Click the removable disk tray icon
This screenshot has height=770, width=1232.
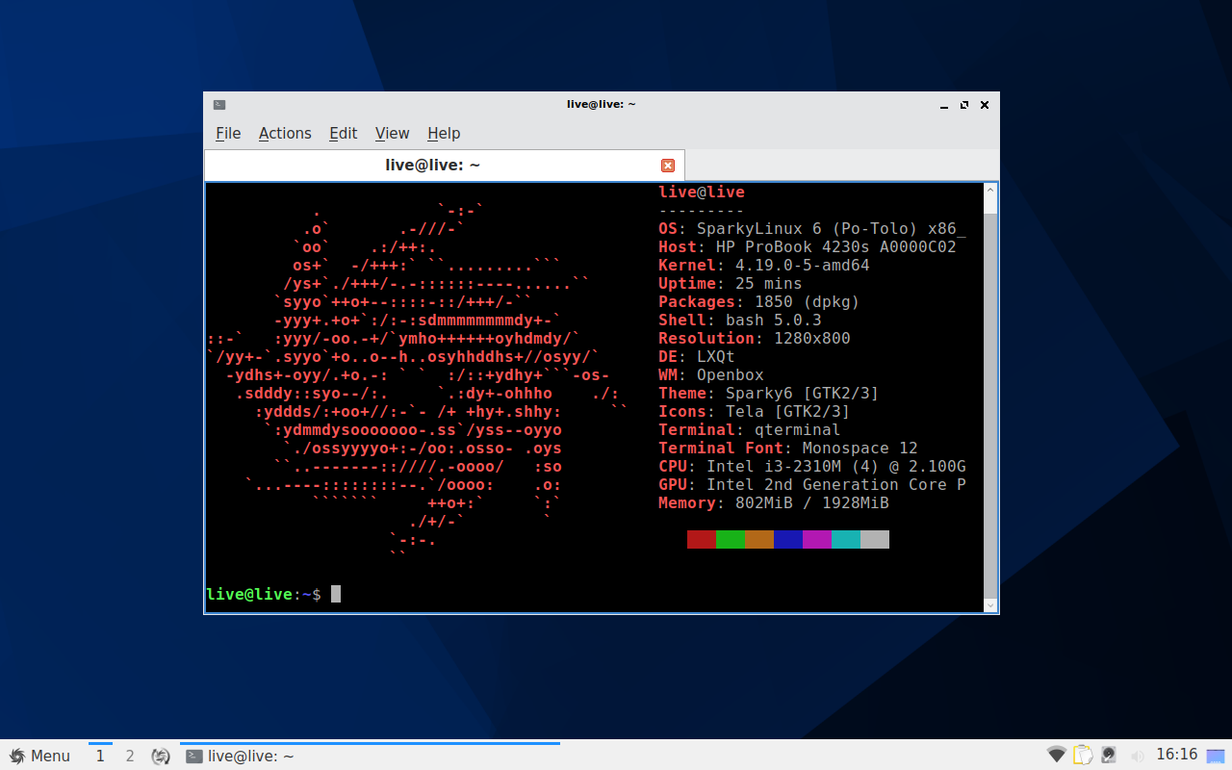tap(1109, 755)
